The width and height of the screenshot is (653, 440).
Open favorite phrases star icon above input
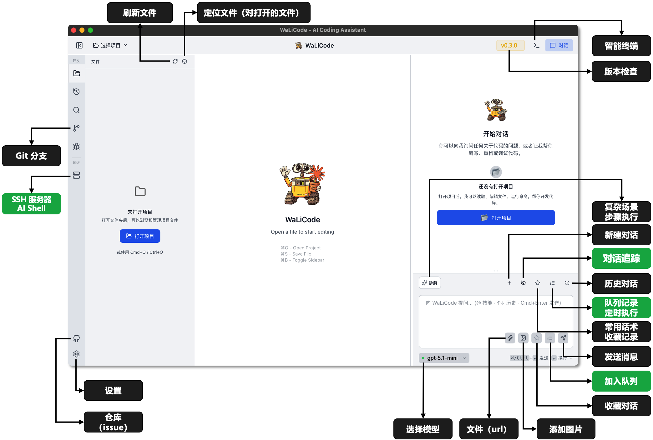(538, 283)
